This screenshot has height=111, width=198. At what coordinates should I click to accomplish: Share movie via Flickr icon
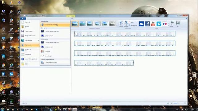(165, 24)
